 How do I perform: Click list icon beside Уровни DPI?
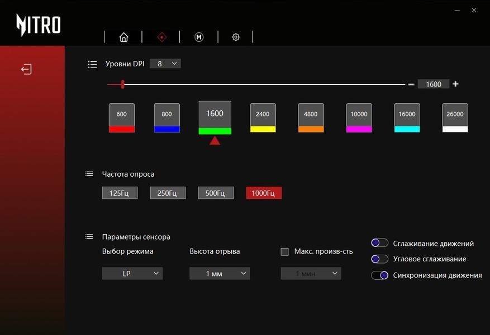click(92, 64)
